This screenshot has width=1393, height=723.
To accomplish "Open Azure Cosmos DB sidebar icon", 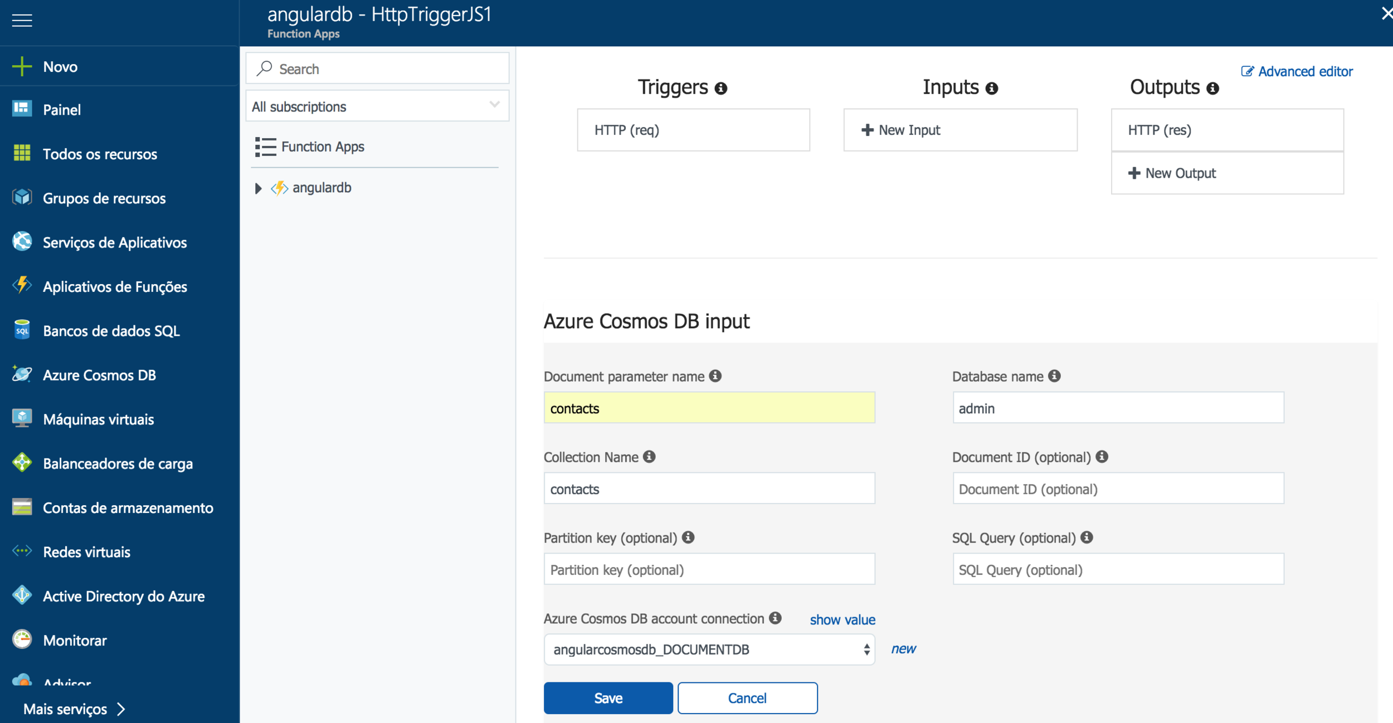I will (x=22, y=374).
